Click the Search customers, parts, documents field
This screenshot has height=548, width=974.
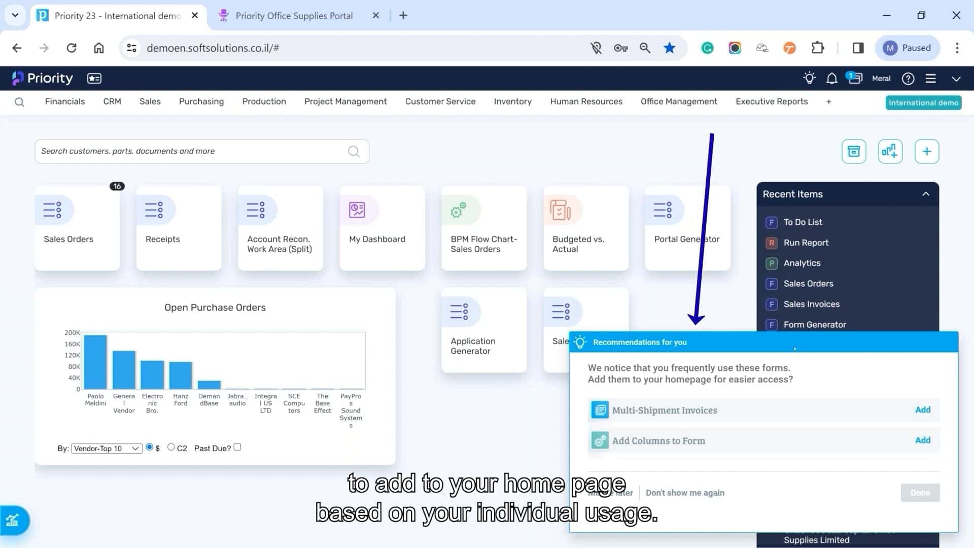point(202,151)
